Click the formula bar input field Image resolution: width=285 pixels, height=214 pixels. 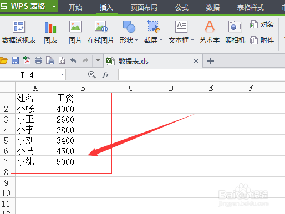pyautogui.click(x=202, y=75)
